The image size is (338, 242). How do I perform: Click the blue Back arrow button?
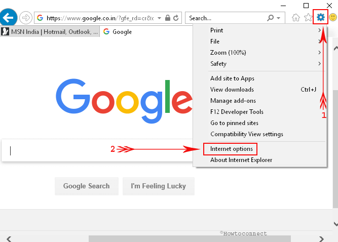click(x=8, y=17)
